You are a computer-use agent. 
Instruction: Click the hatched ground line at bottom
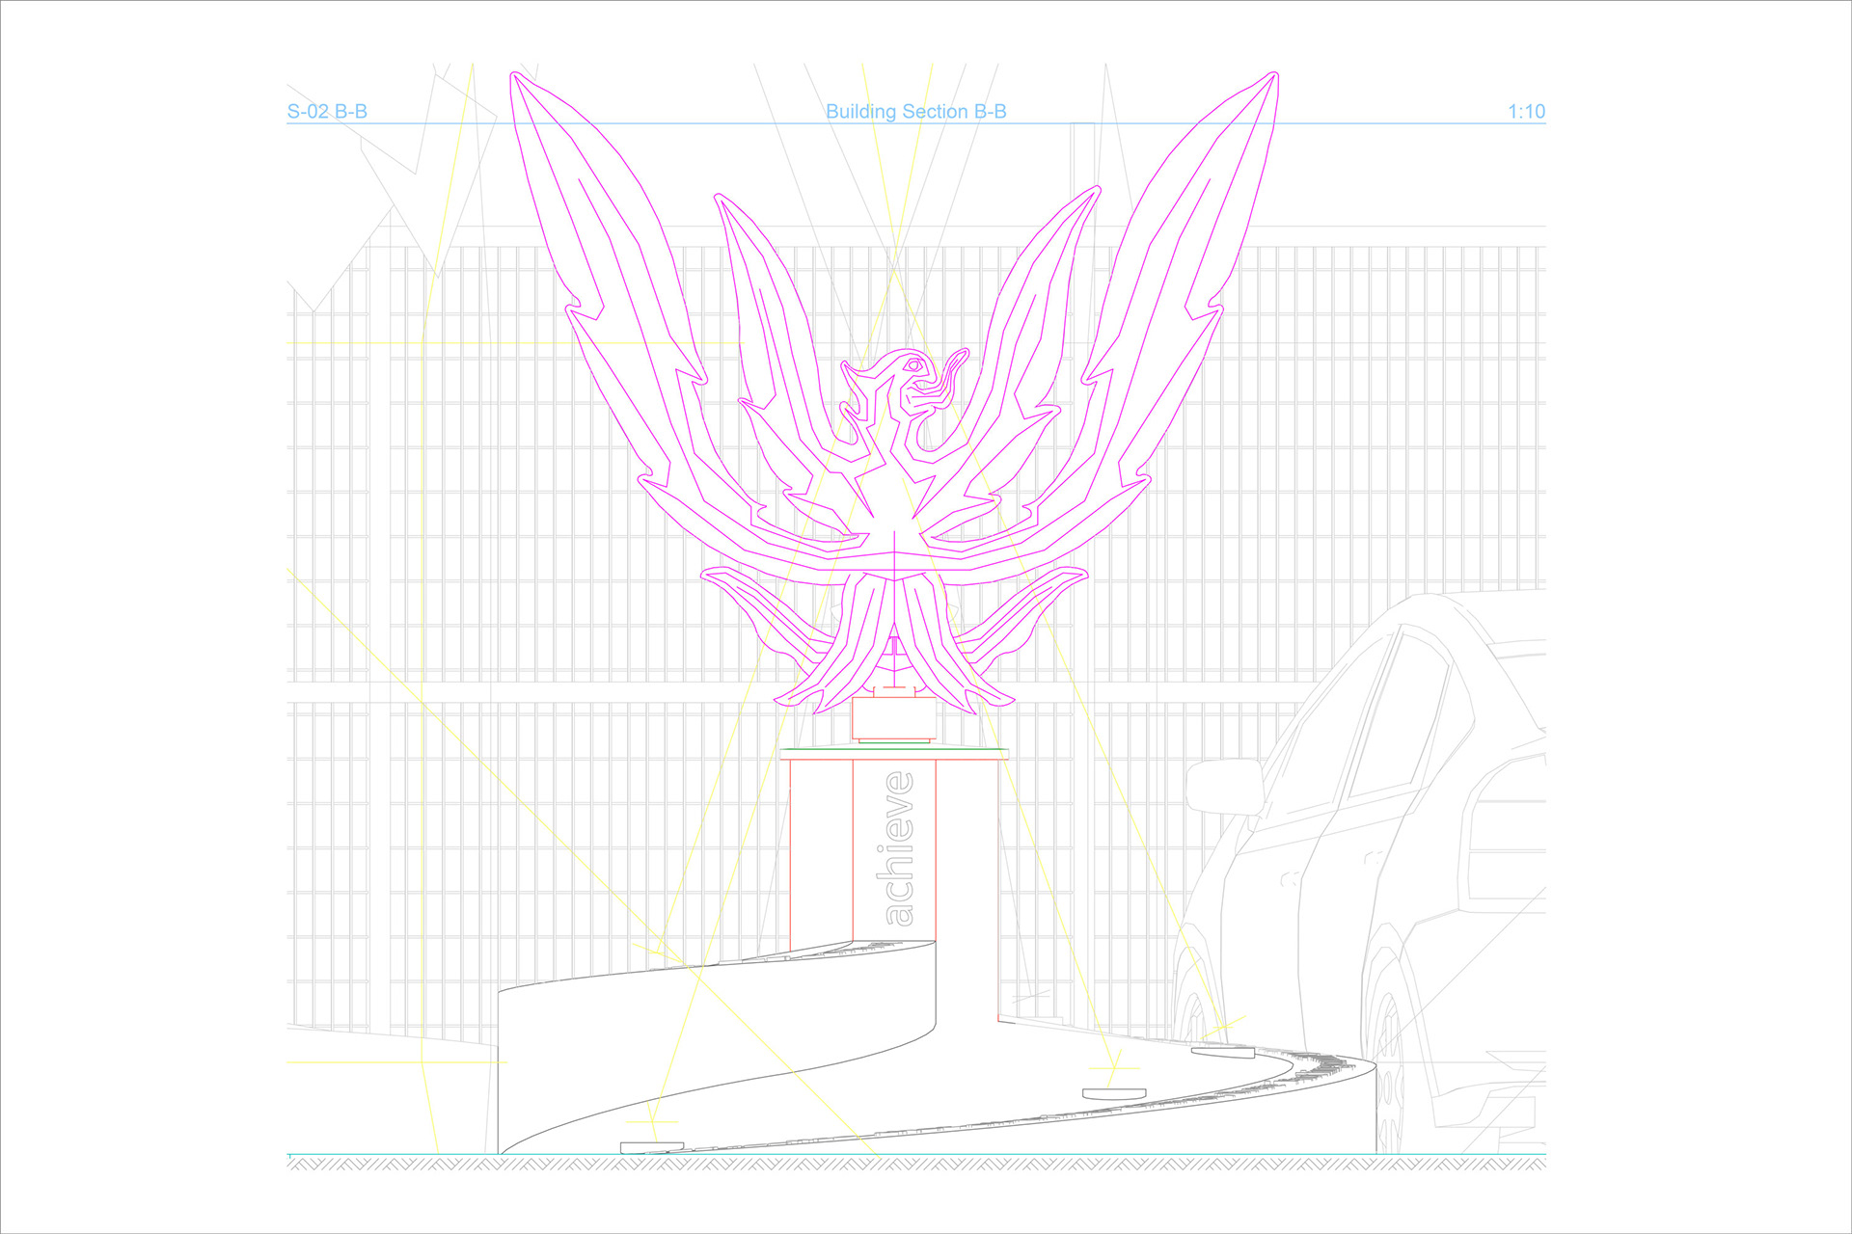(916, 1165)
